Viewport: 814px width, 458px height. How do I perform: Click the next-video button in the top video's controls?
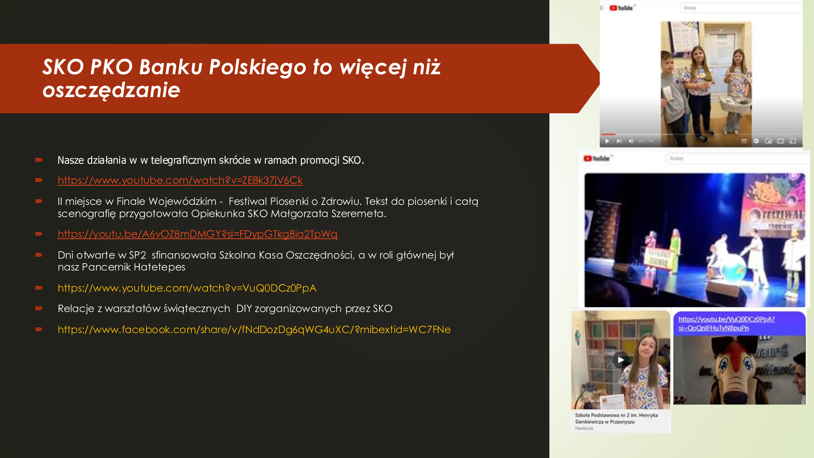click(619, 141)
